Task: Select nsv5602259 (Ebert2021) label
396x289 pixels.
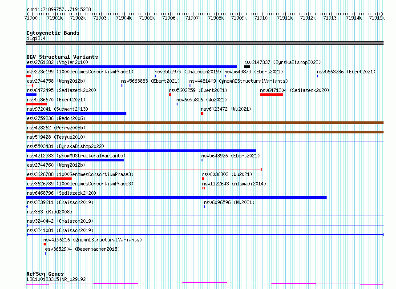Action: pos(198,90)
